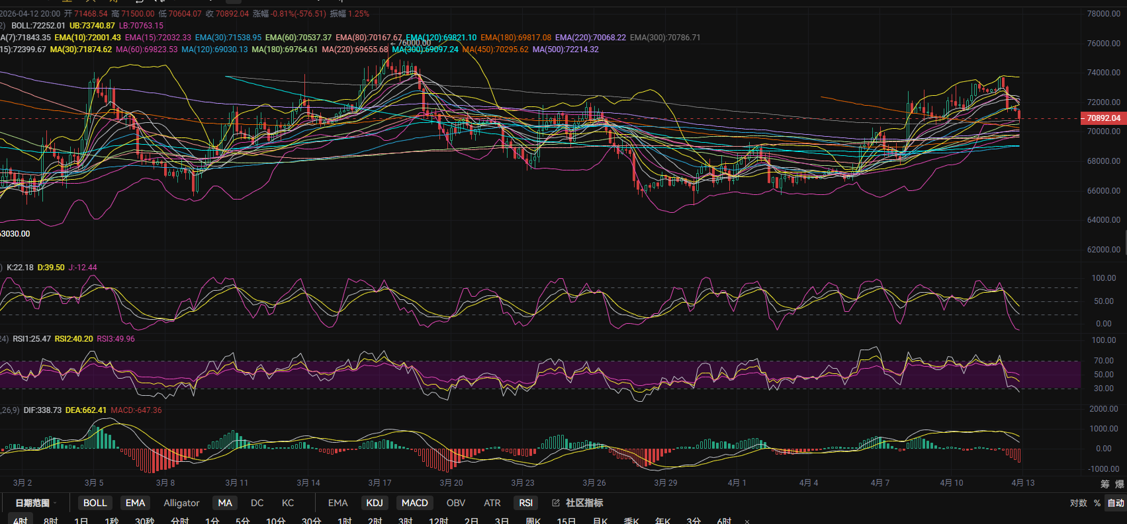Click the 4月 7 date marker on time axis
Viewport: 1127px width, 524px height.
click(x=879, y=483)
